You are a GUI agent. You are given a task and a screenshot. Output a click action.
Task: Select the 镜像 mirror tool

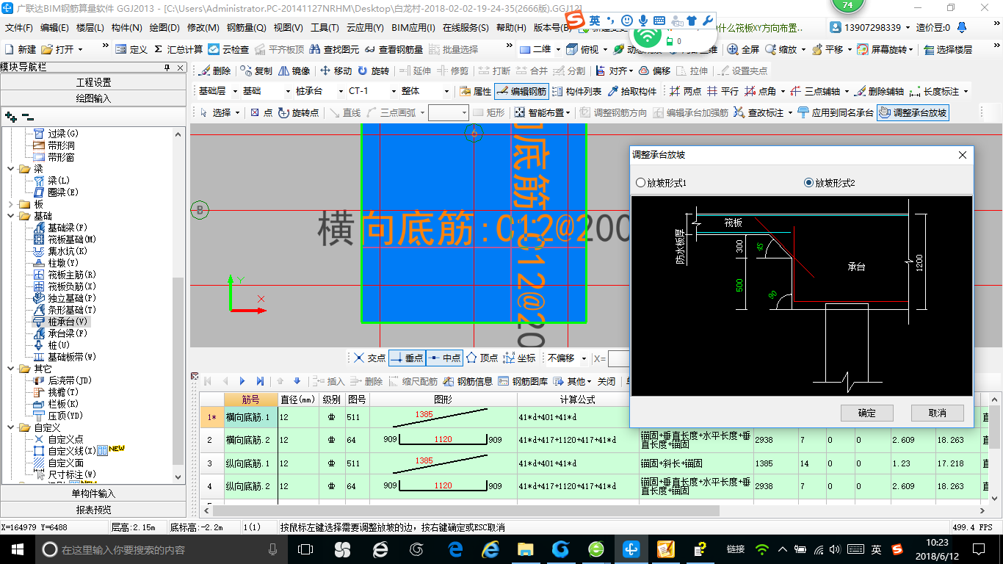coord(294,71)
